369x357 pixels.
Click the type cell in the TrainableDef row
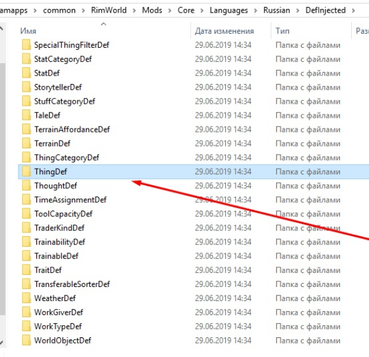coord(308,256)
